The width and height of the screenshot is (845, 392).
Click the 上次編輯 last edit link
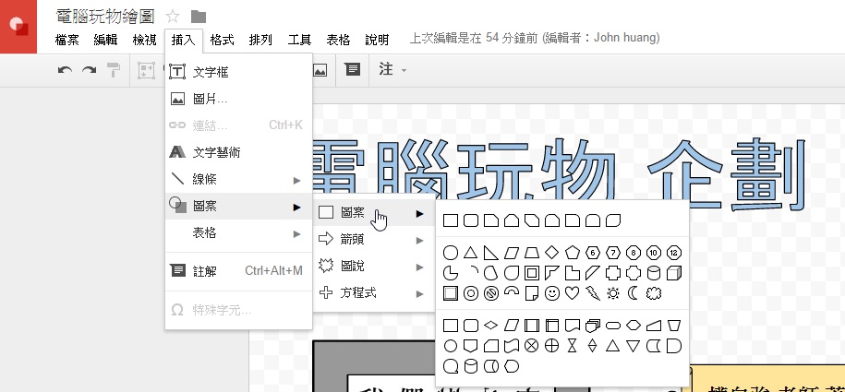(x=534, y=39)
